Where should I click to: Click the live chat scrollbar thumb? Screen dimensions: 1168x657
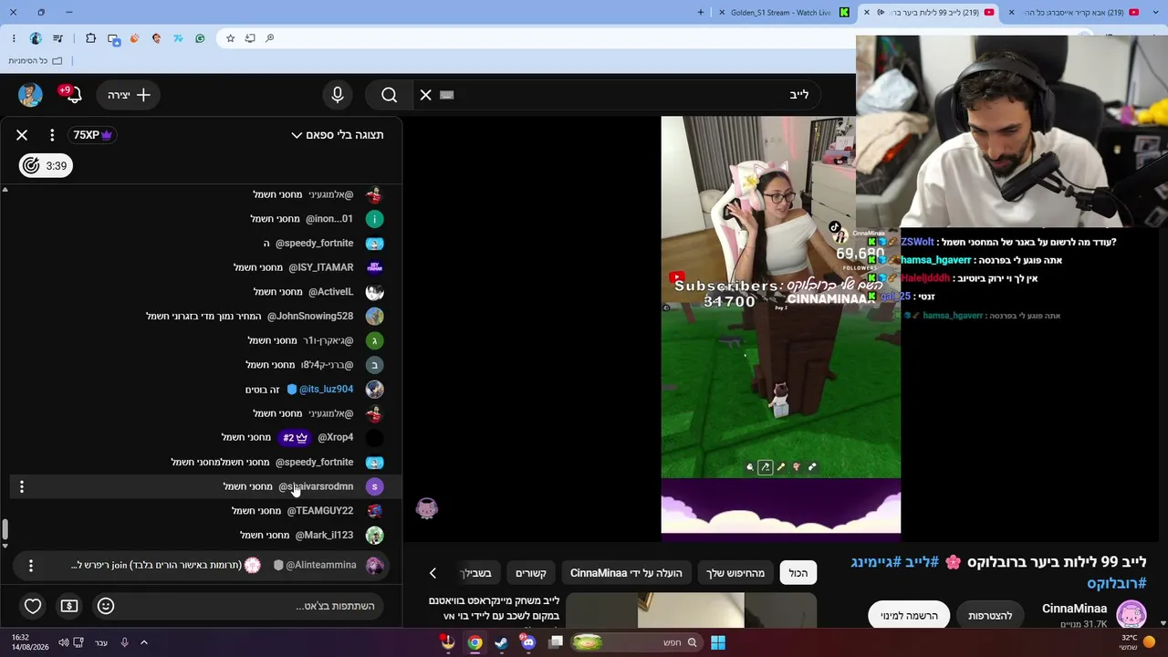click(5, 529)
